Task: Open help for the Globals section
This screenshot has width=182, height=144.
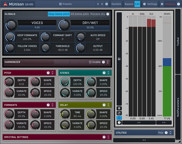Action: [108, 14]
